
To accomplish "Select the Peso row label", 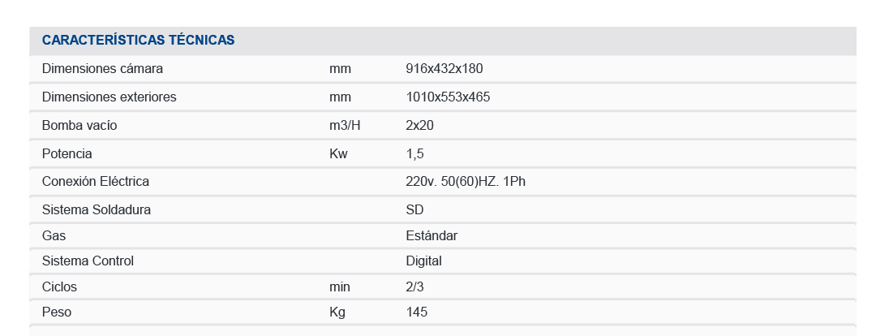I will (x=57, y=312).
